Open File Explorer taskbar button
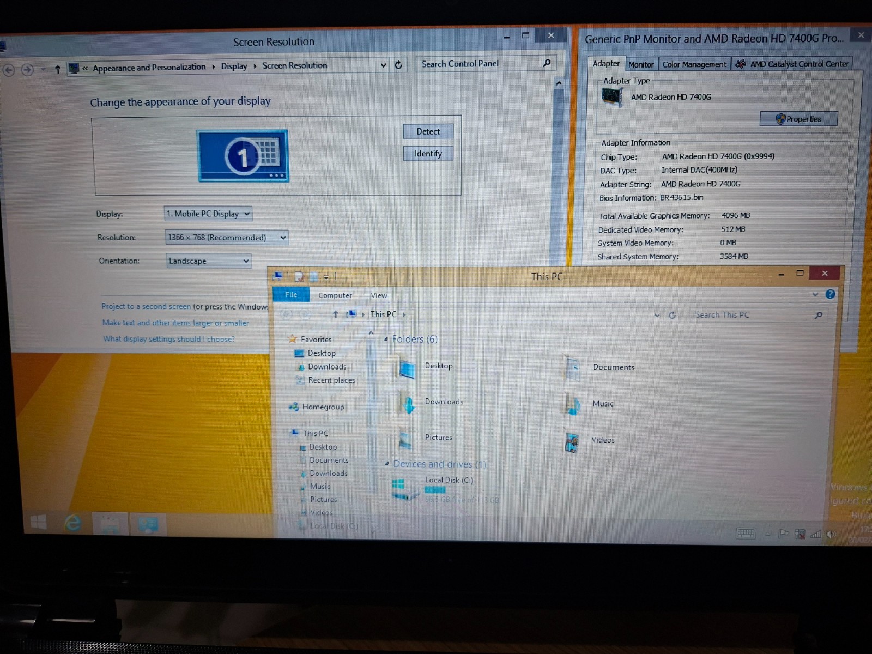This screenshot has height=654, width=872. click(110, 524)
